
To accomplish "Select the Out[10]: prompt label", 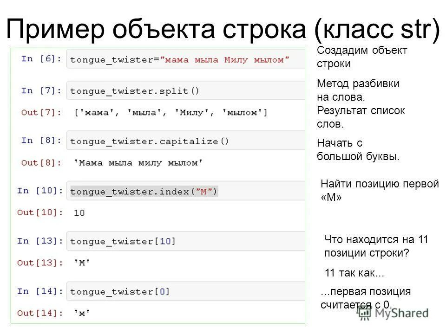I will point(40,212).
